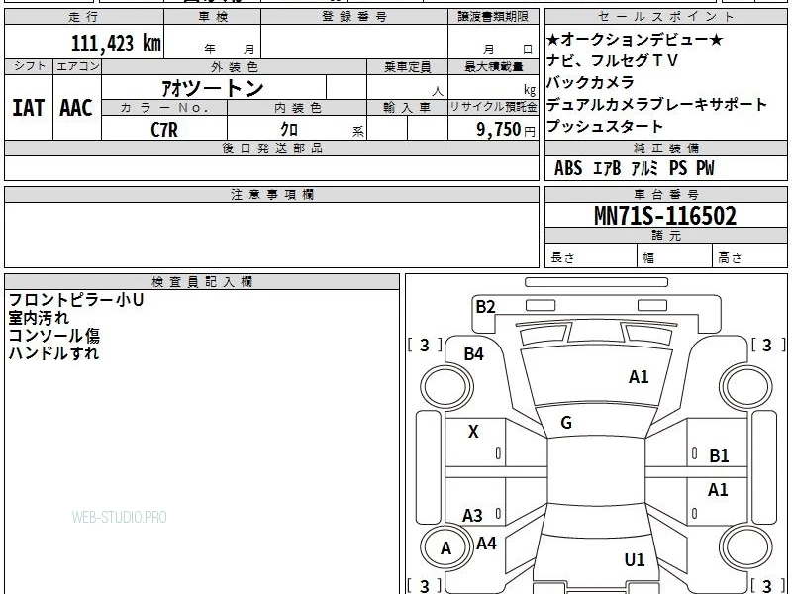Viewport: 792px width, 594px height.
Task: Click the PW equipment code
Action: click(x=705, y=168)
